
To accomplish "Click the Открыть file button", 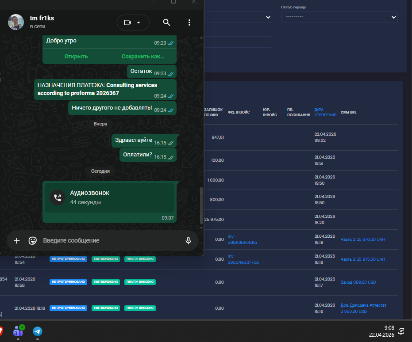I will point(76,57).
